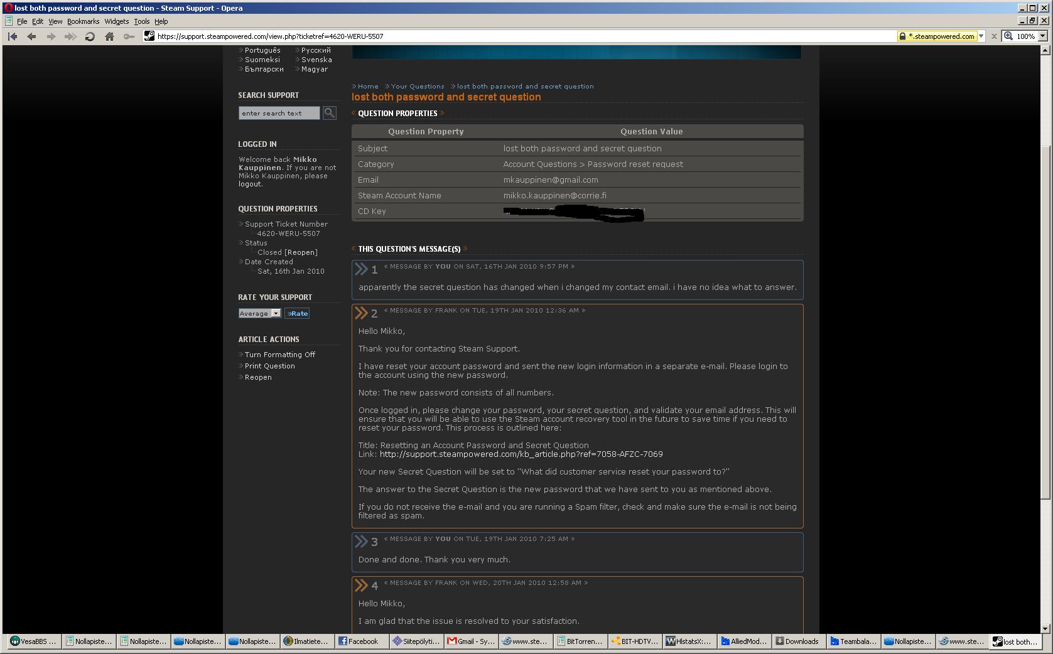Switch language to Português
This screenshot has height=654, width=1053.
click(x=262, y=50)
